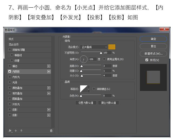Uncheck the 预览 checkbox
The height and width of the screenshot is (139, 173).
click(147, 60)
